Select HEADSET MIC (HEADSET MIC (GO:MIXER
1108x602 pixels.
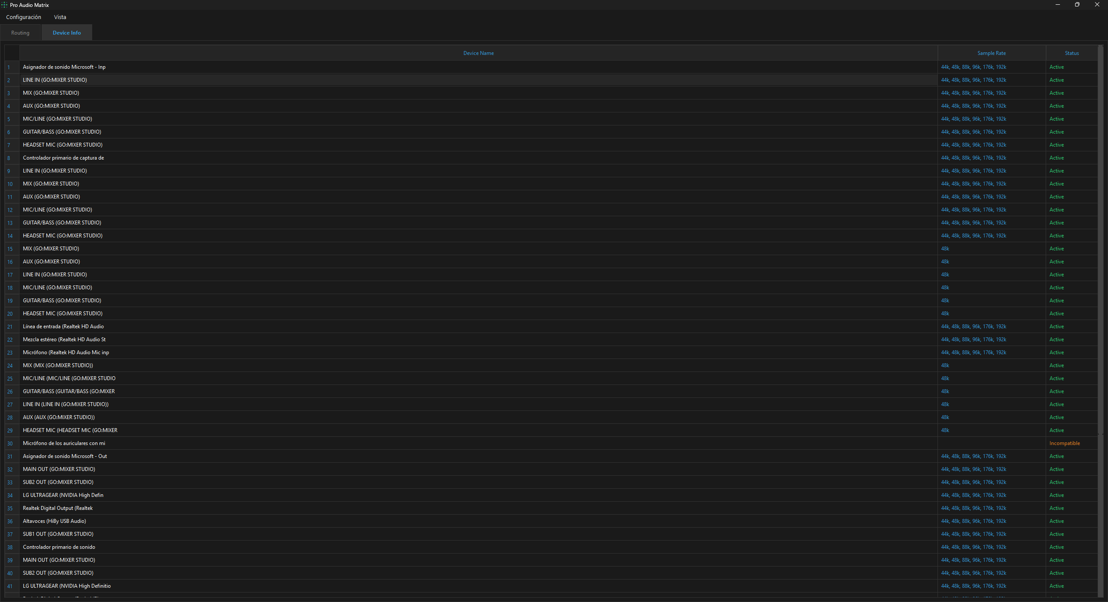pyautogui.click(x=478, y=430)
